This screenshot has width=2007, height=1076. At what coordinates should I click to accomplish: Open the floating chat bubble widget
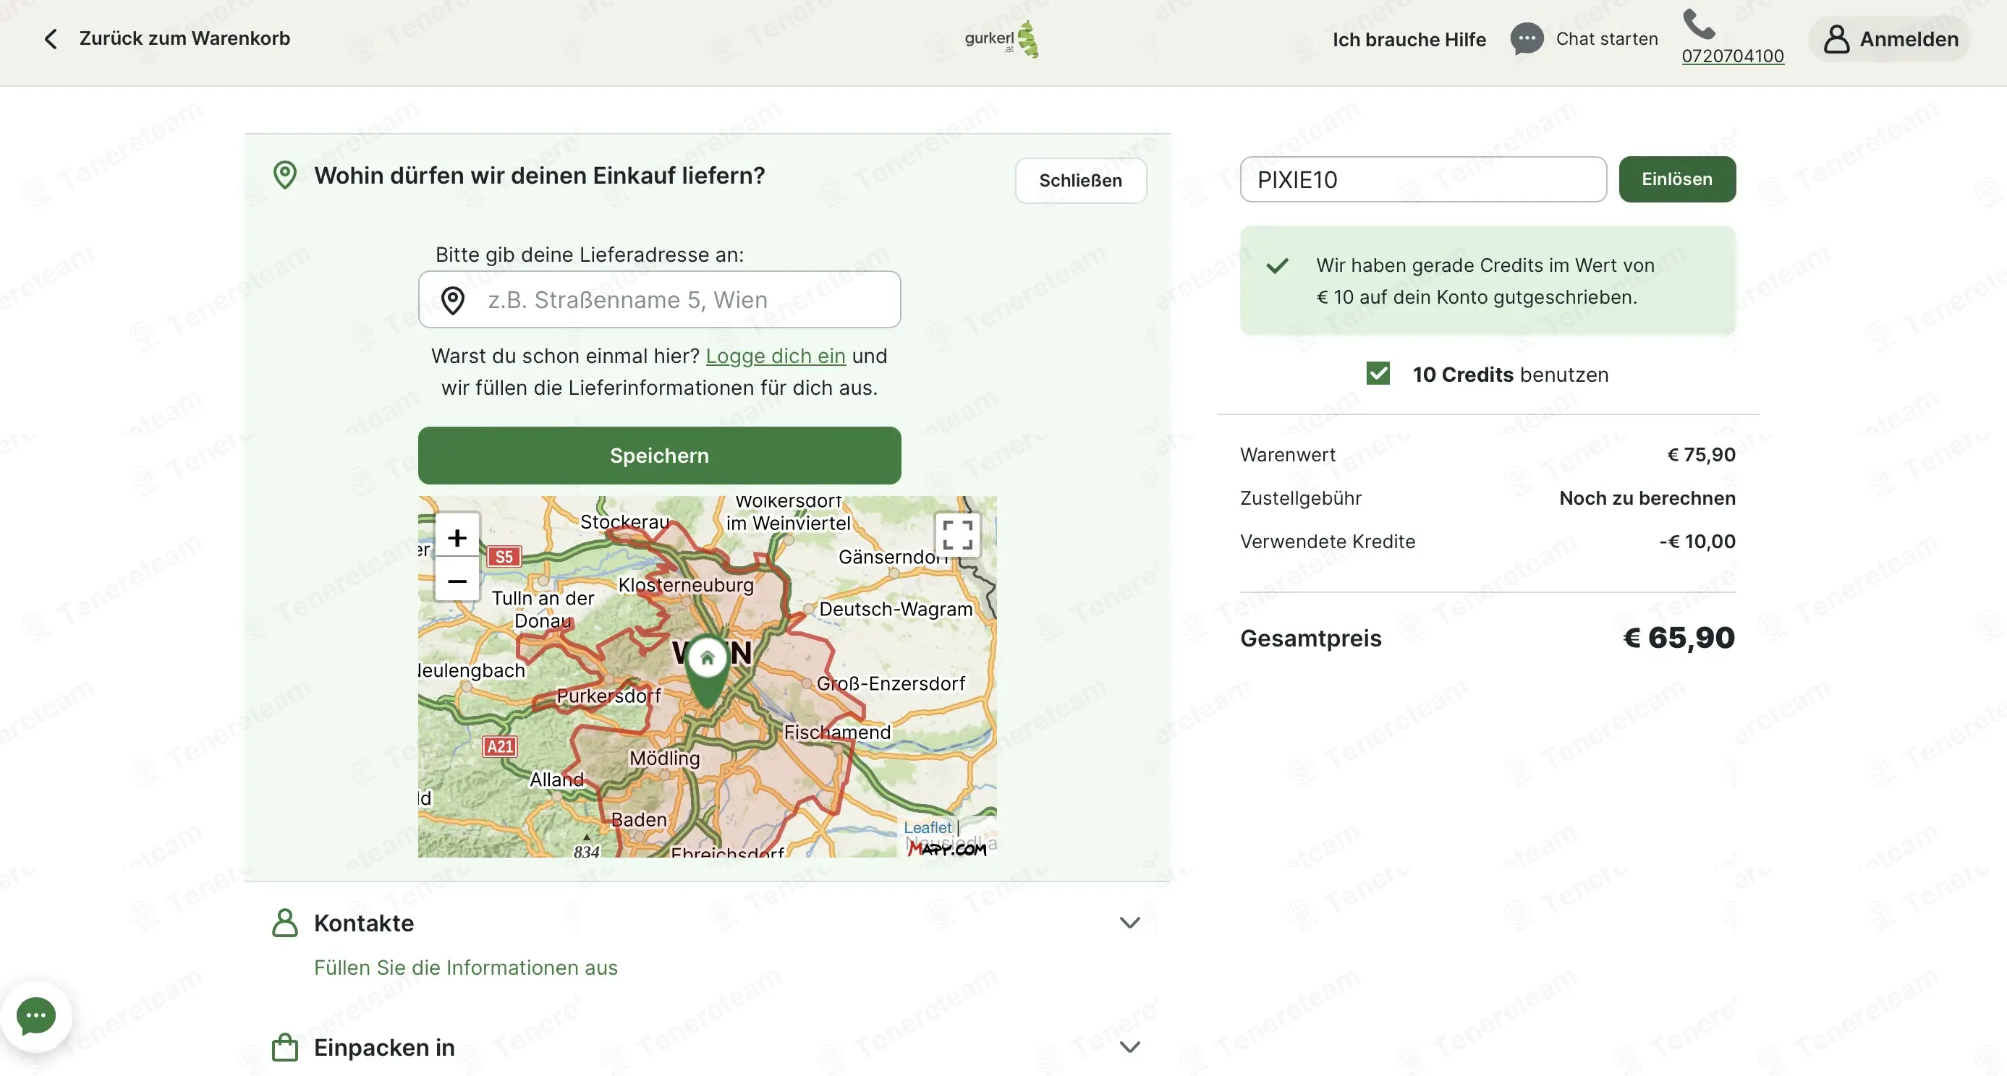click(36, 1016)
